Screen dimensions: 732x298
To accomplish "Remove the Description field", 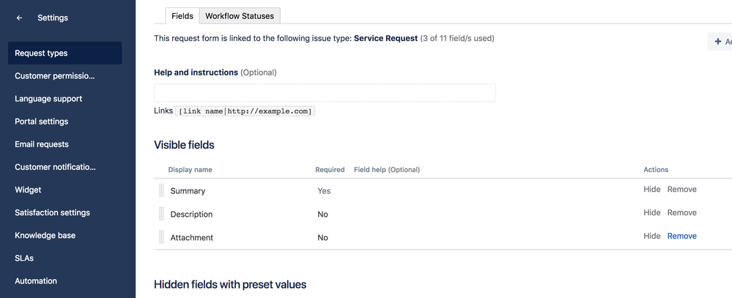I will (x=681, y=212).
